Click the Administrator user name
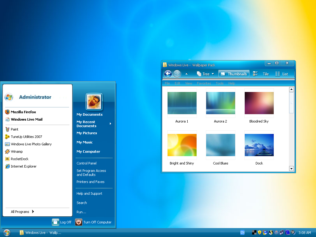The width and height of the screenshot is (316, 237). point(35,97)
